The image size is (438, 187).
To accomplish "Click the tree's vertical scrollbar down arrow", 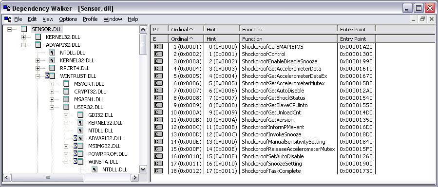I will tap(143, 169).
